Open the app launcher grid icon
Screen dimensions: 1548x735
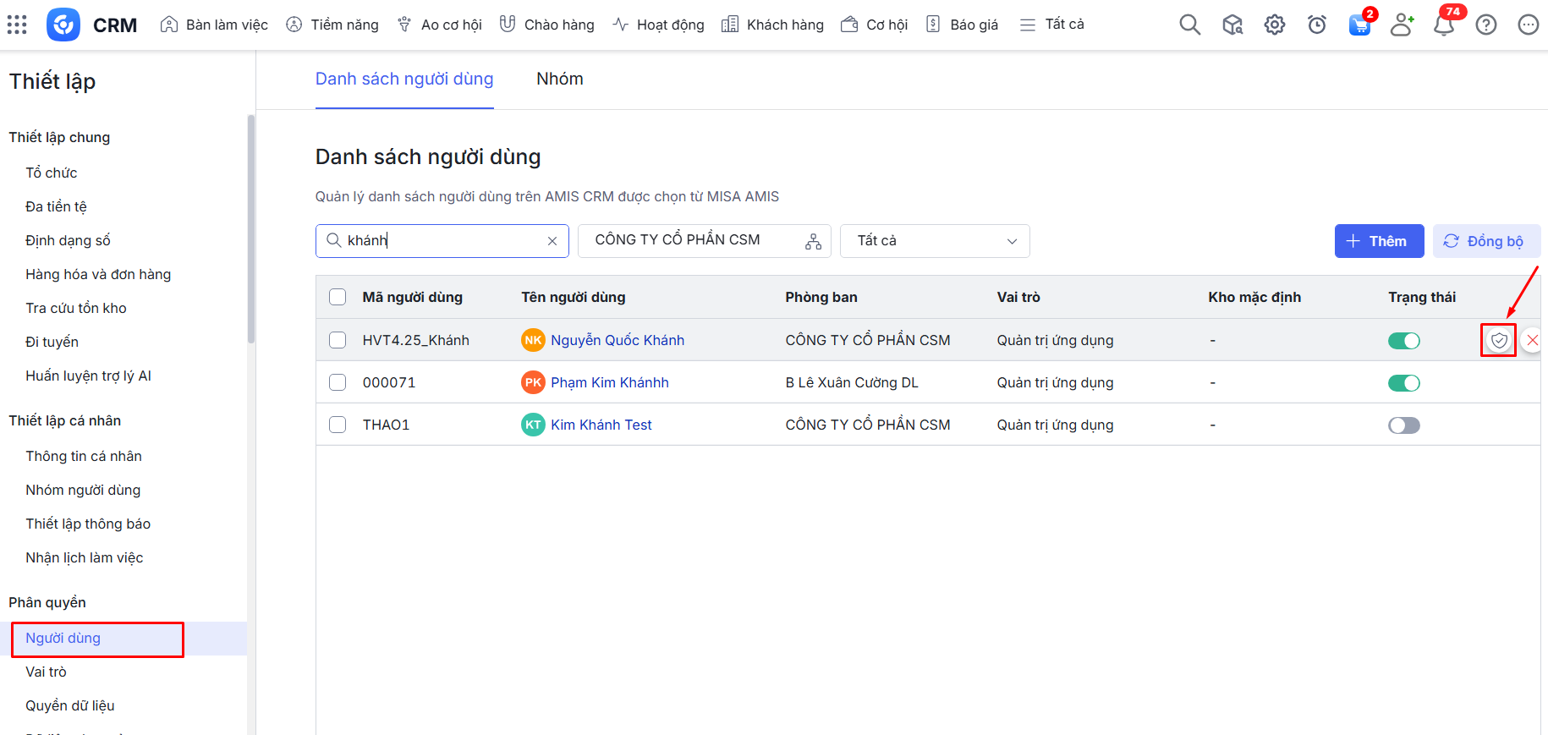tap(17, 25)
